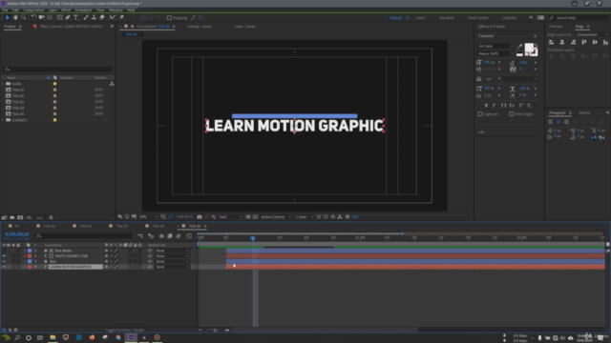This screenshot has height=343, width=611.
Task: Select the Eraser tool
Action: [x=102, y=17]
